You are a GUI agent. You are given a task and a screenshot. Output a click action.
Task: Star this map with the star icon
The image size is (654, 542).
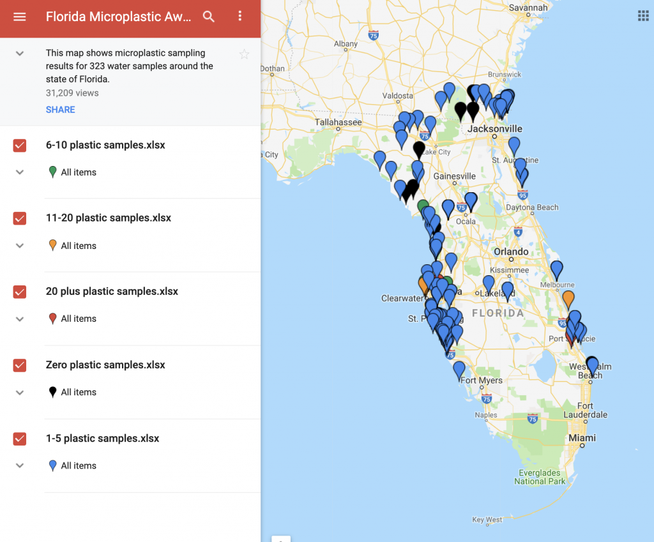tap(244, 54)
